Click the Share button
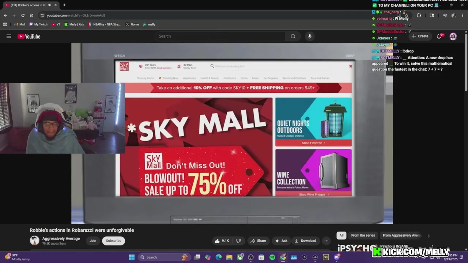The height and width of the screenshot is (263, 468). (x=258, y=241)
